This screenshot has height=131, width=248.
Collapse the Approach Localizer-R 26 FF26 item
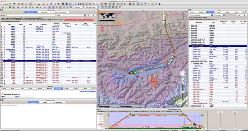[x=190, y=62]
